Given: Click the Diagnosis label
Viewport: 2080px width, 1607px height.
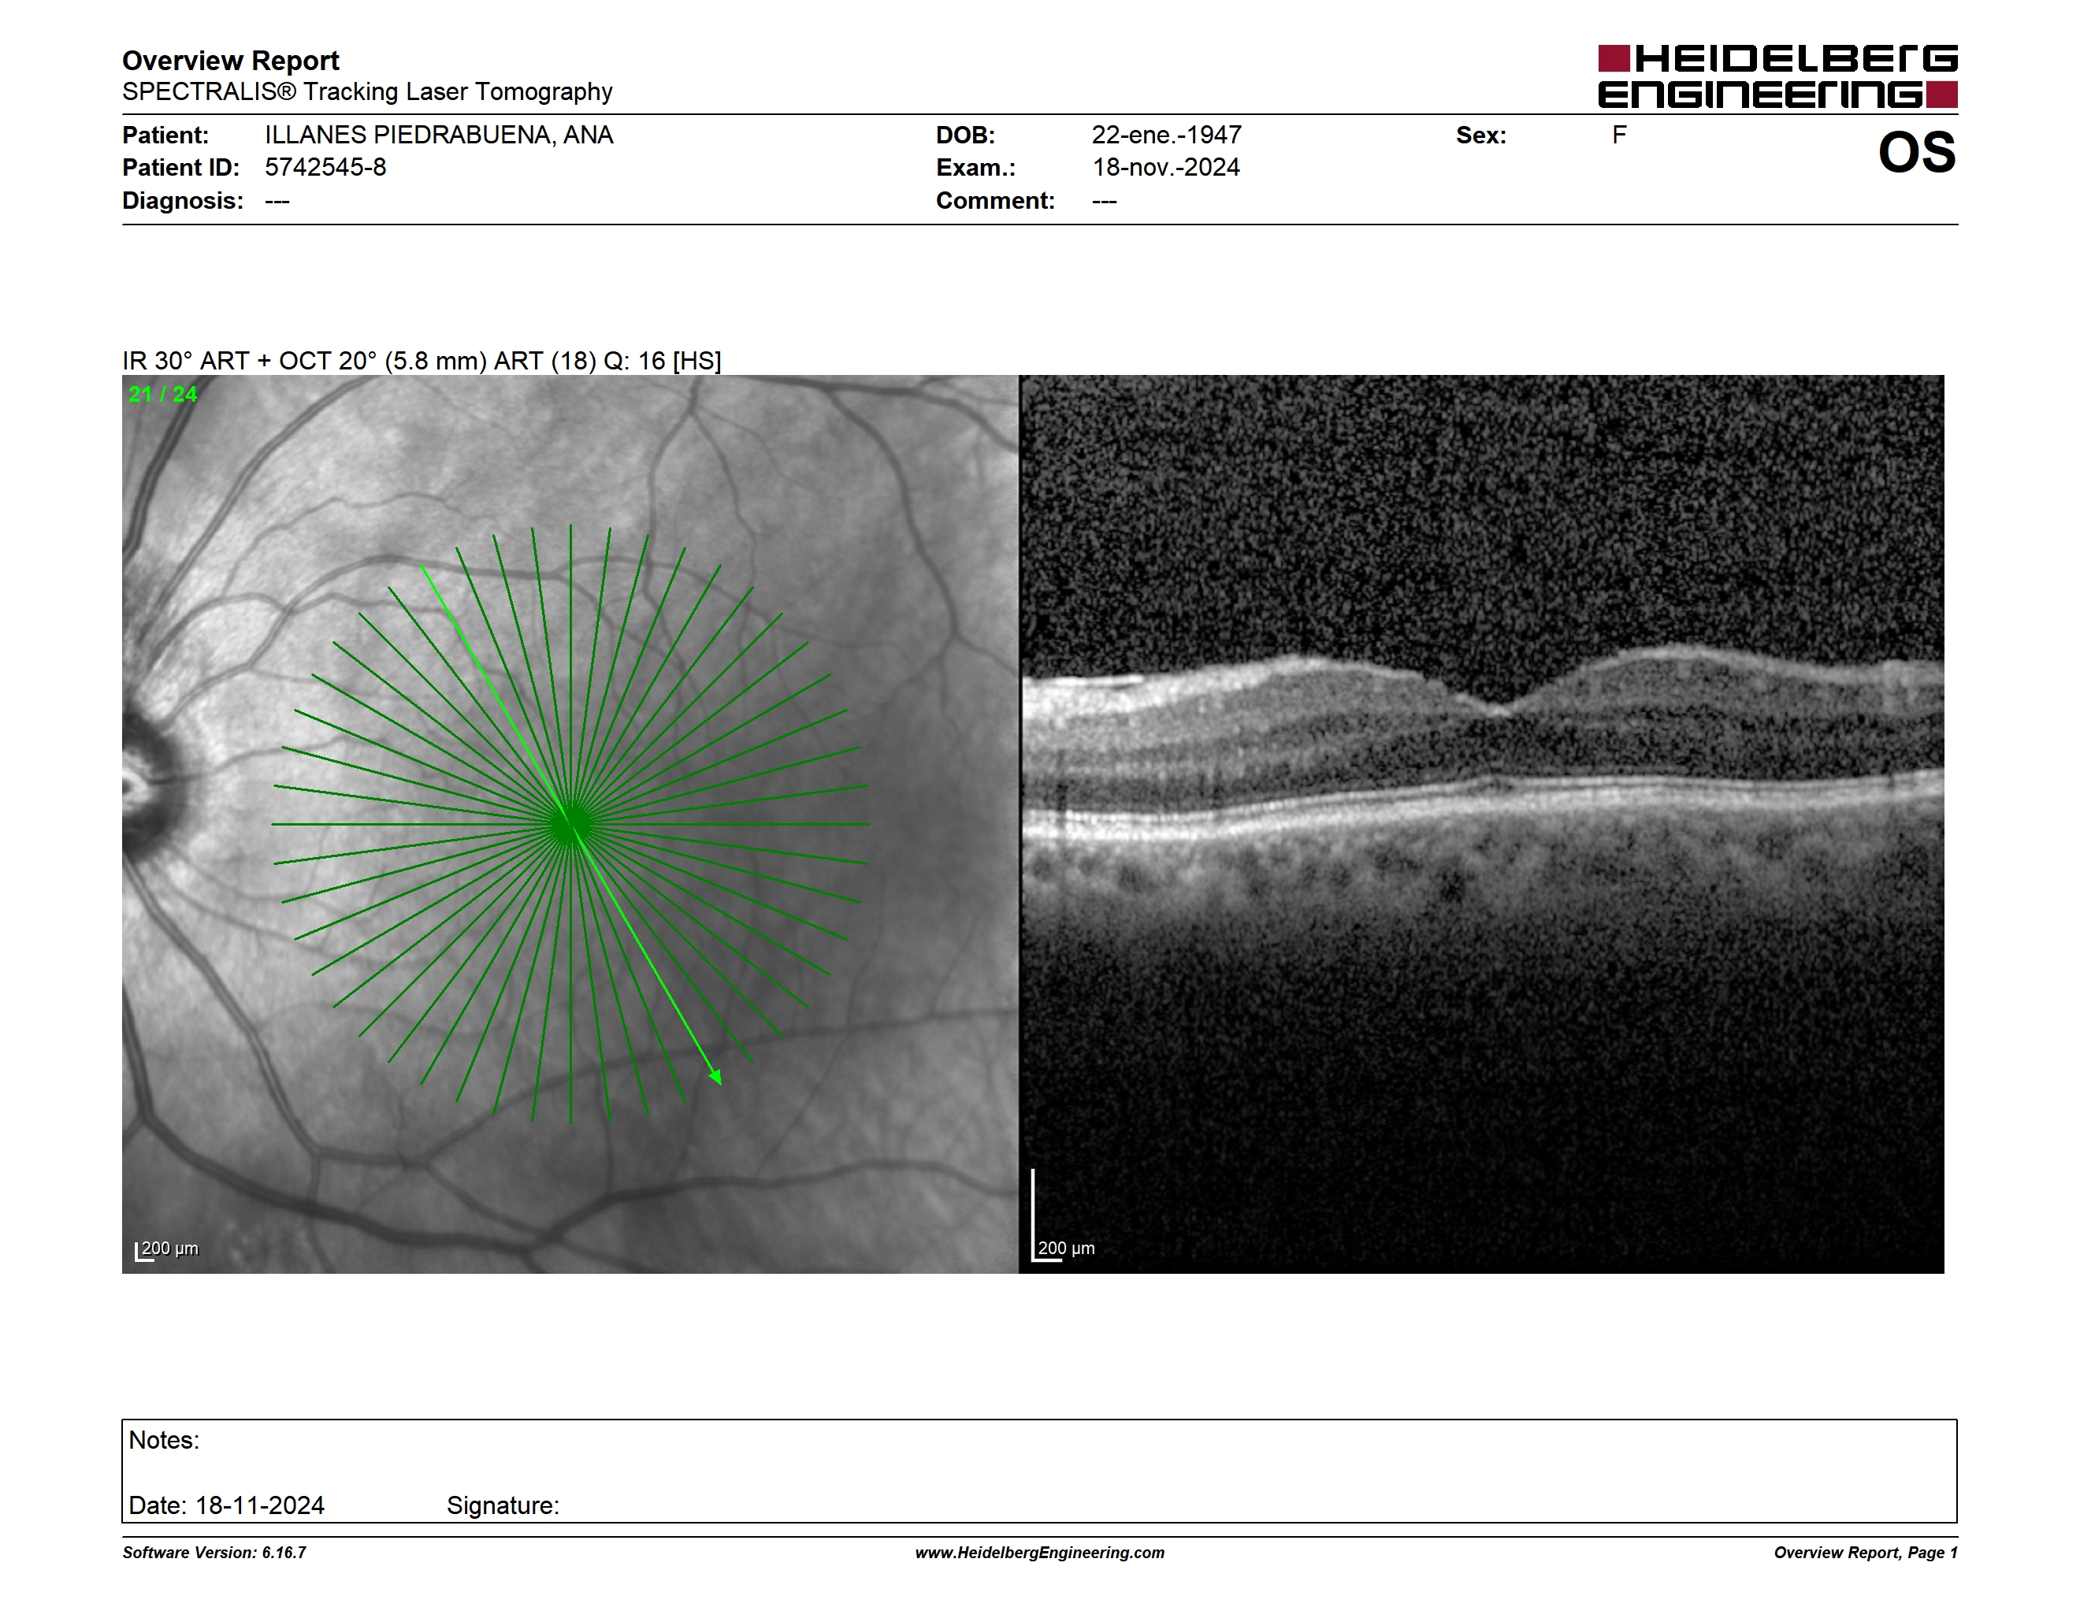Looking at the screenshot, I should pos(183,201).
